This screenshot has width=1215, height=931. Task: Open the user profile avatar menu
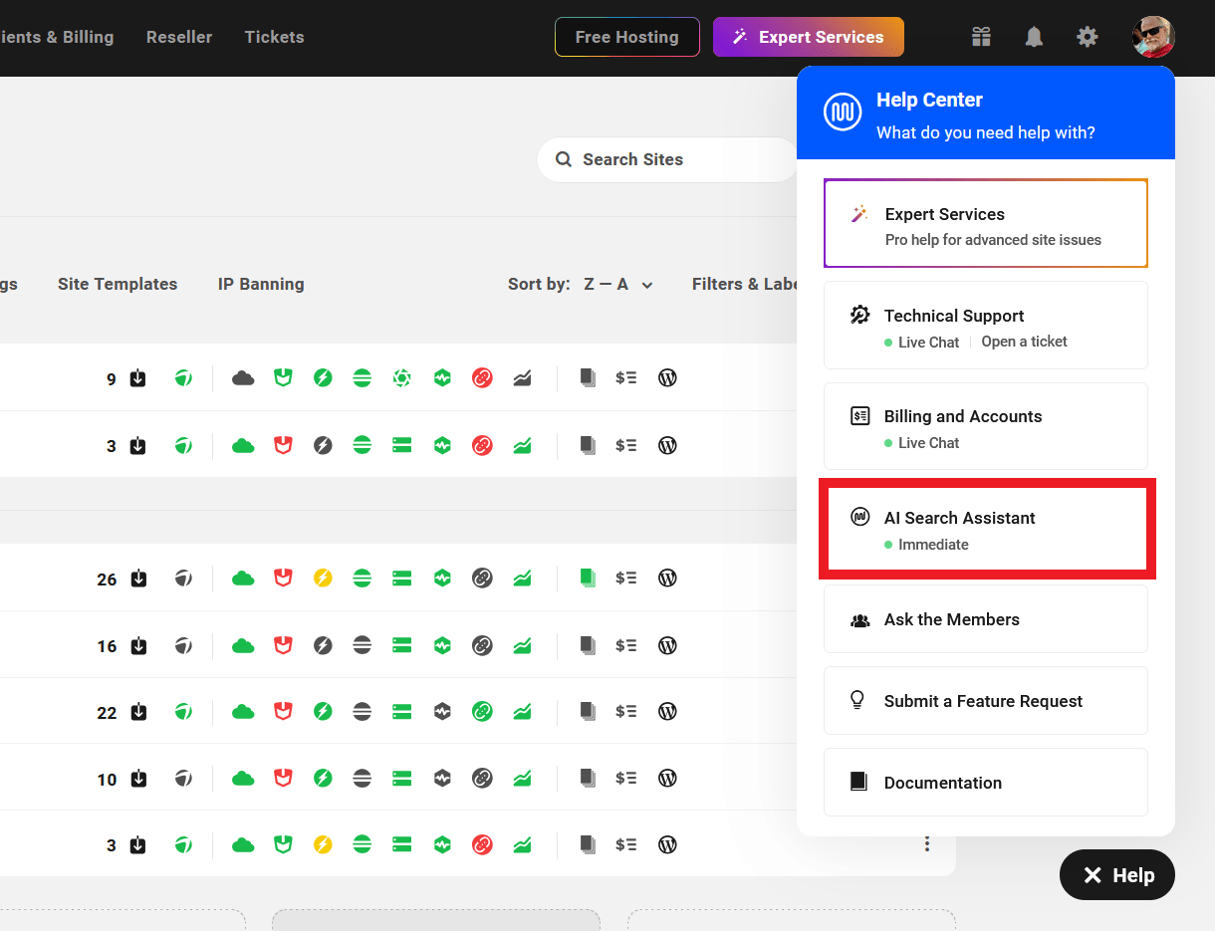[x=1153, y=37]
